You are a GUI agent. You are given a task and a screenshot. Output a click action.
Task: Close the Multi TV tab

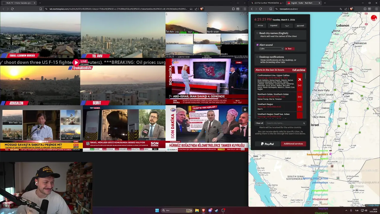coord(34,3)
